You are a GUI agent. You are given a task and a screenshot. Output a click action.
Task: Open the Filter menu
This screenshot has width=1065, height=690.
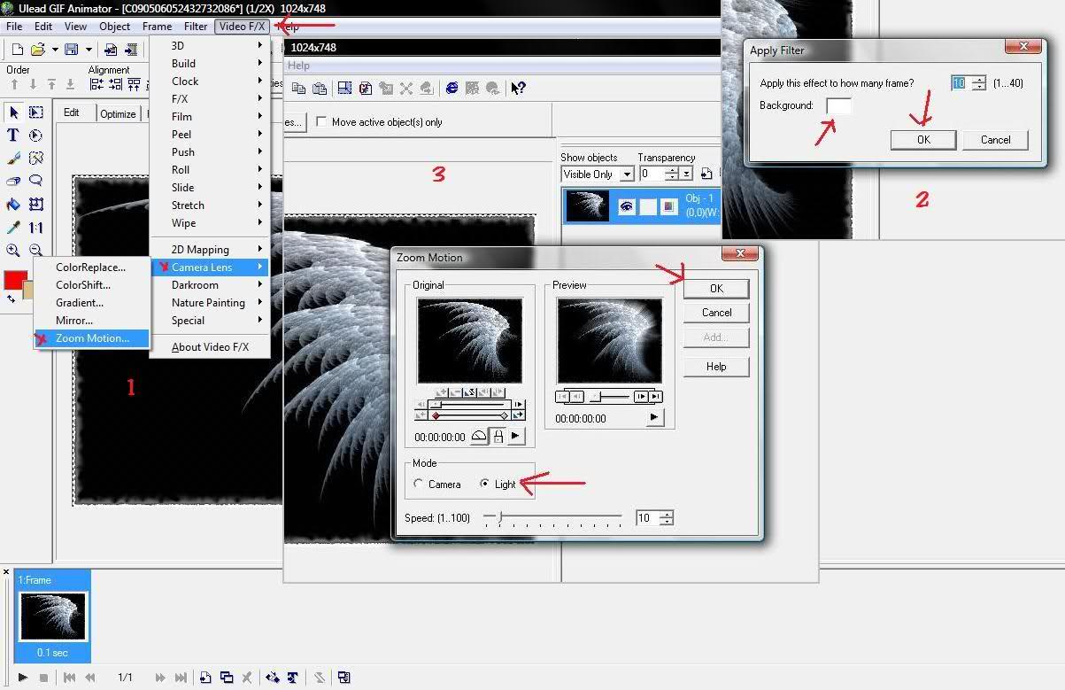[196, 27]
